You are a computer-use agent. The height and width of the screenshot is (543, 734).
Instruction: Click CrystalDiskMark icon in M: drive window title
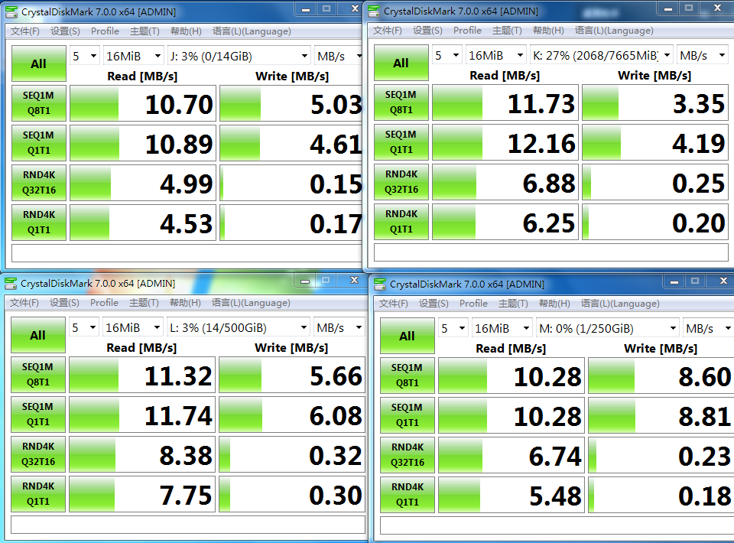point(380,285)
